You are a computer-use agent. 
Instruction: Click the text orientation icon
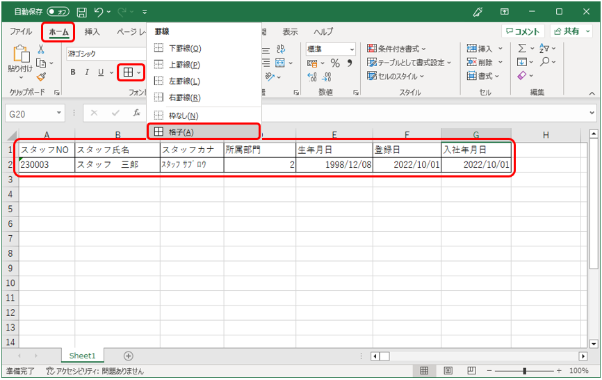tap(270, 77)
